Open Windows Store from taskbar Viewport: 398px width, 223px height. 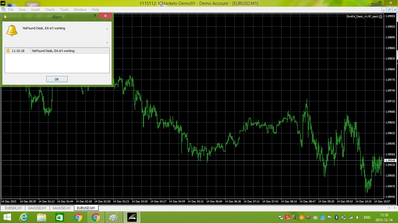tap(59, 217)
